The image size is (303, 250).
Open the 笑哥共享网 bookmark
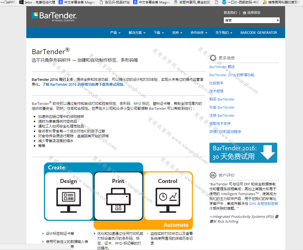(x=192, y=2)
